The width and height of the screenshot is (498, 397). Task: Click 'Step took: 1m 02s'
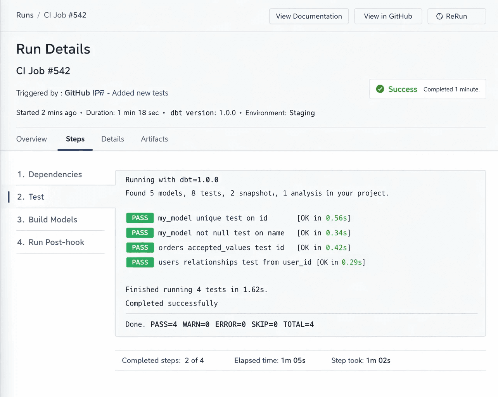point(361,360)
